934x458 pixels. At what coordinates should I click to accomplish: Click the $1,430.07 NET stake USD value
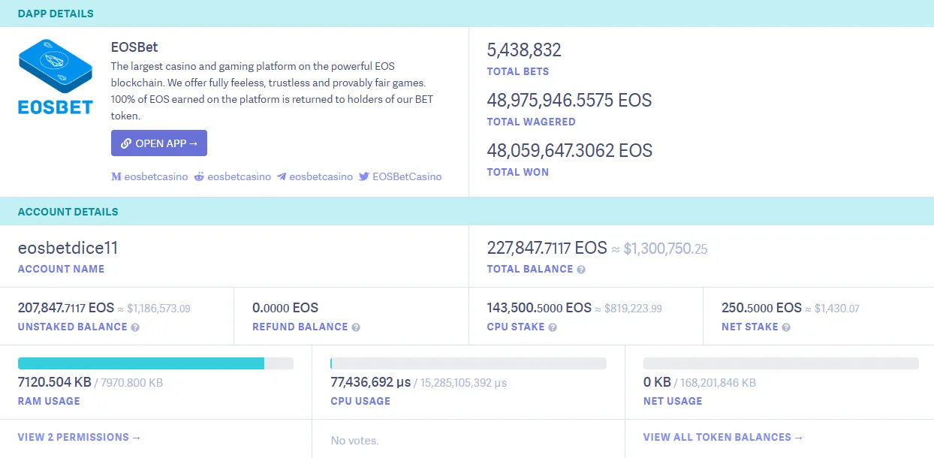coord(837,309)
